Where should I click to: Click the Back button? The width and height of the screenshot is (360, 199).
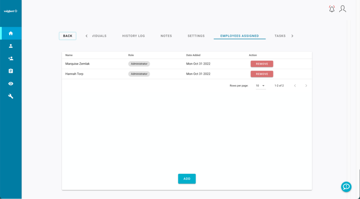67,36
